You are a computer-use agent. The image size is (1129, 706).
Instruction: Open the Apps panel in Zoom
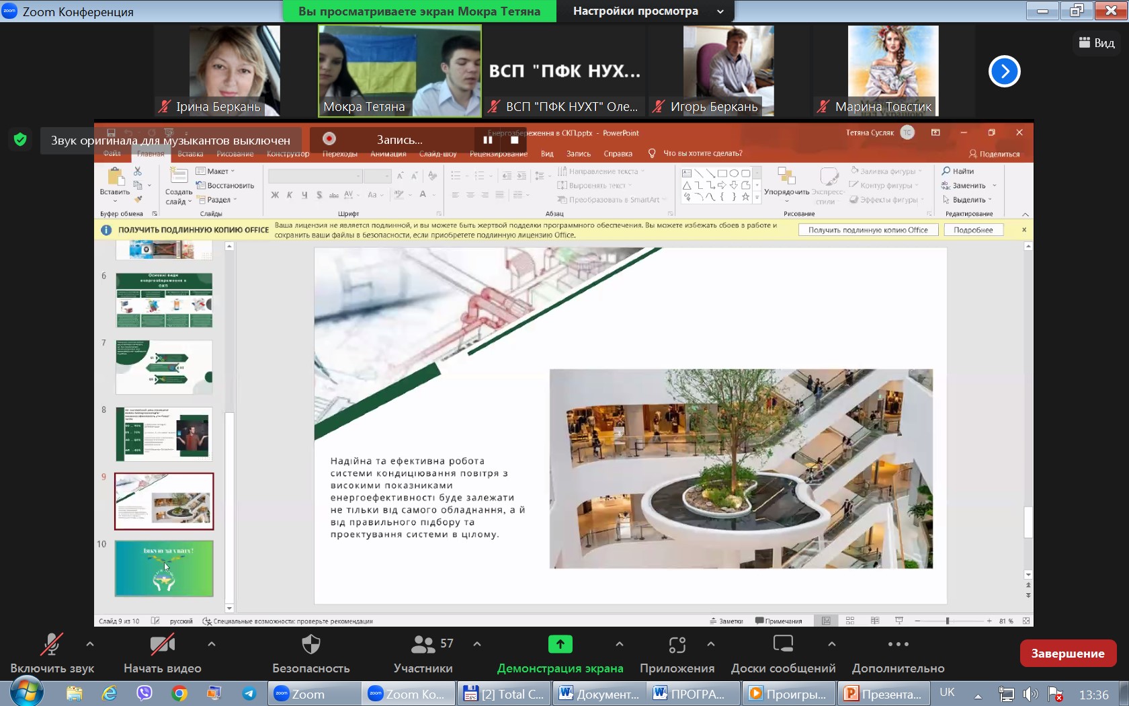coord(677,654)
